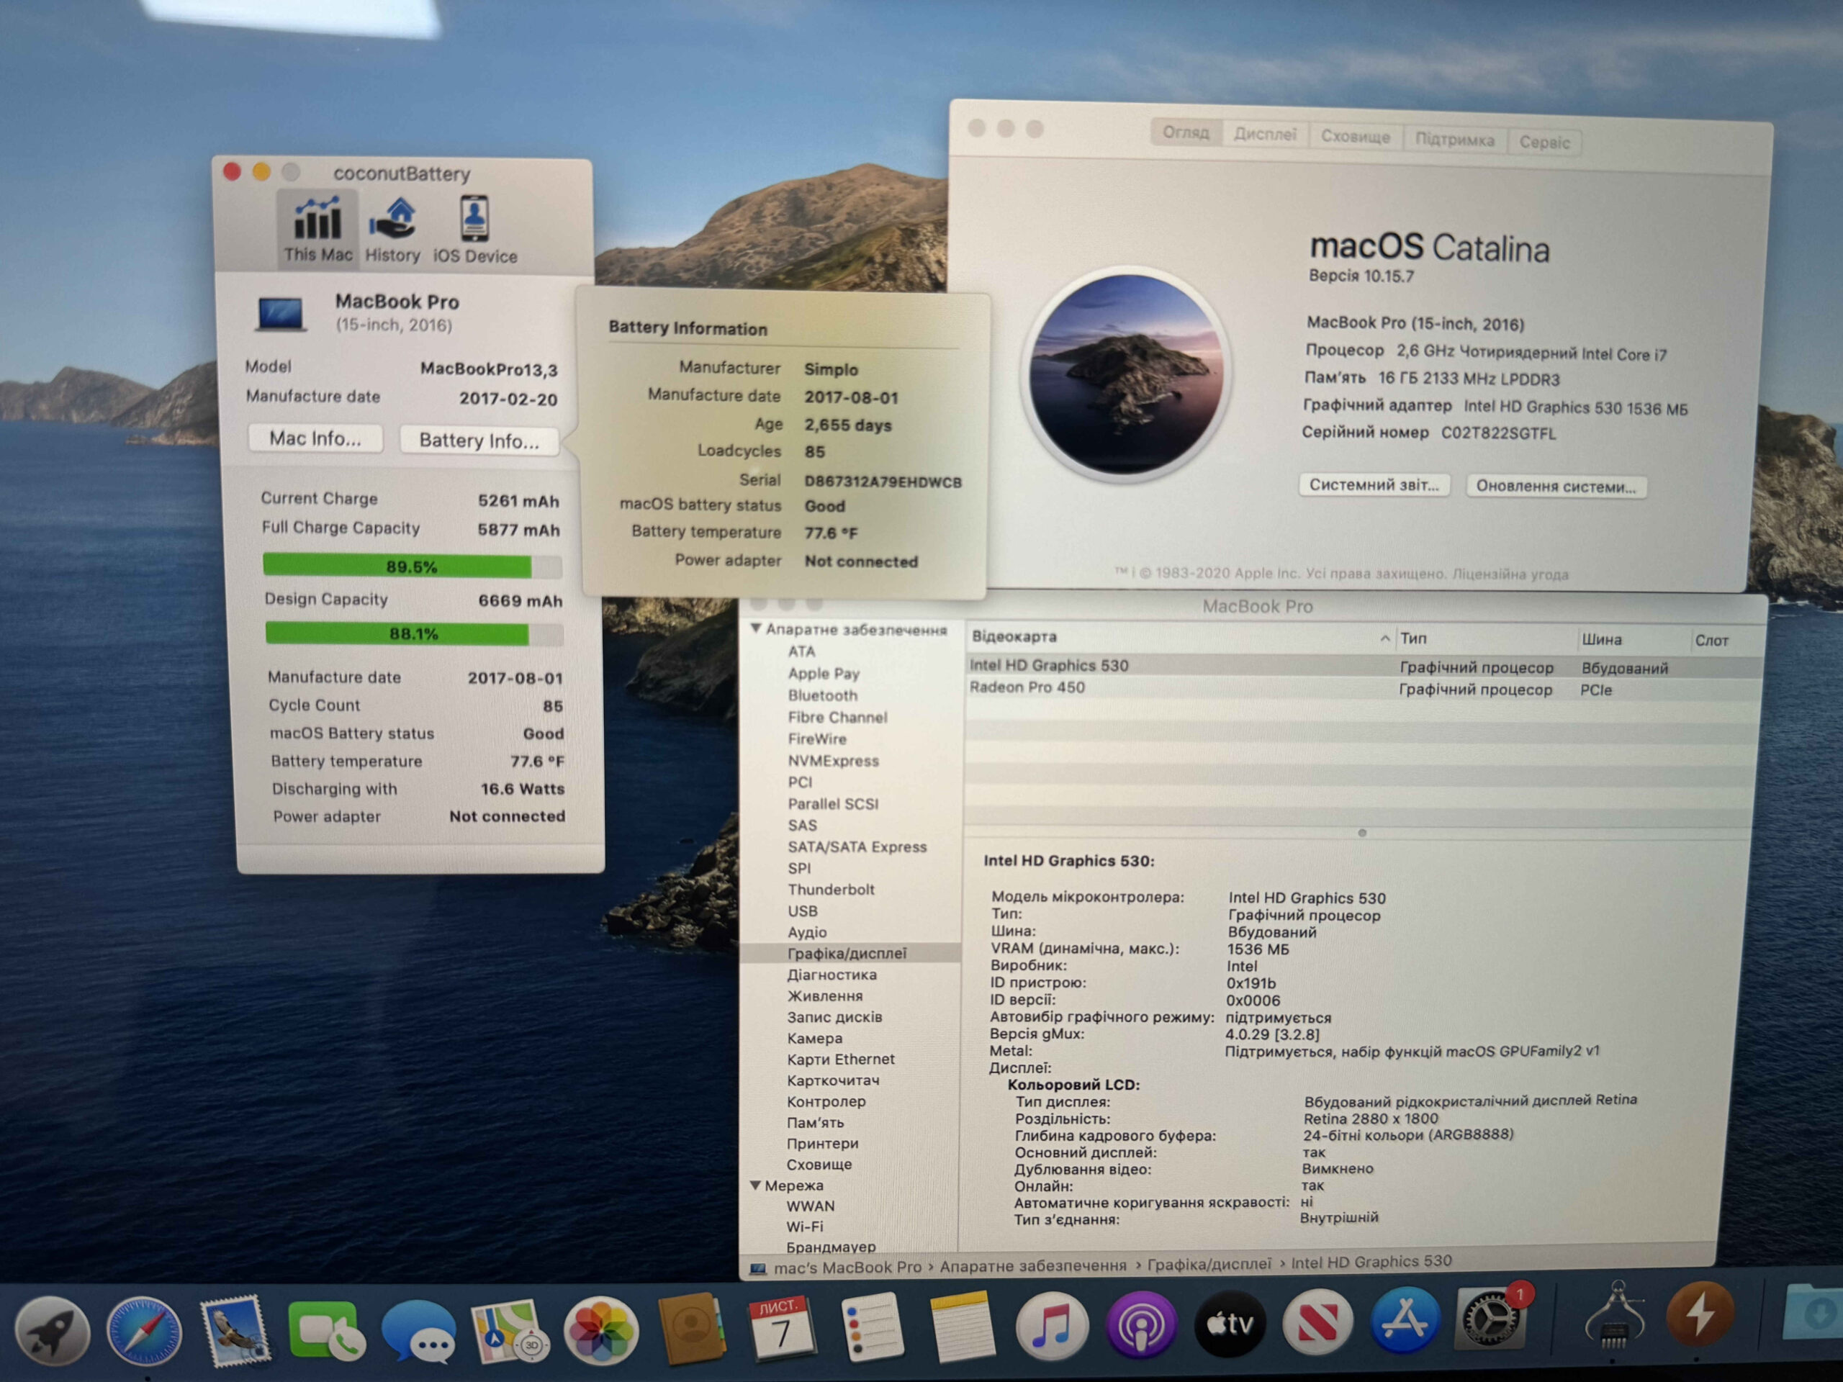This screenshot has height=1382, width=1843.
Task: Select Fibre Channel in the sidebar
Action: (837, 716)
